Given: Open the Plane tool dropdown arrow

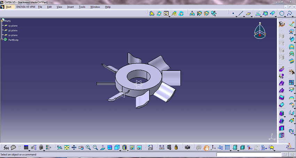Looking at the screenshot, I should pos(252,17).
